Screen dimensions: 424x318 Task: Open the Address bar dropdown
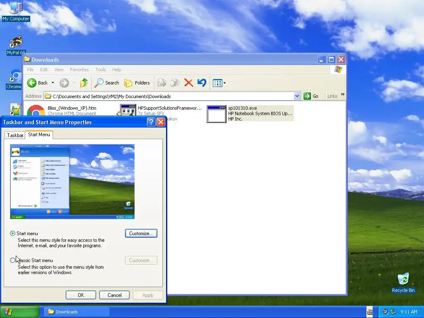(x=297, y=96)
